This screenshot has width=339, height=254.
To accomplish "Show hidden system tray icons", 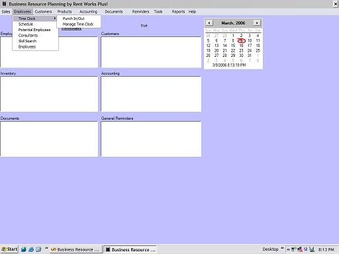I will click(288, 249).
